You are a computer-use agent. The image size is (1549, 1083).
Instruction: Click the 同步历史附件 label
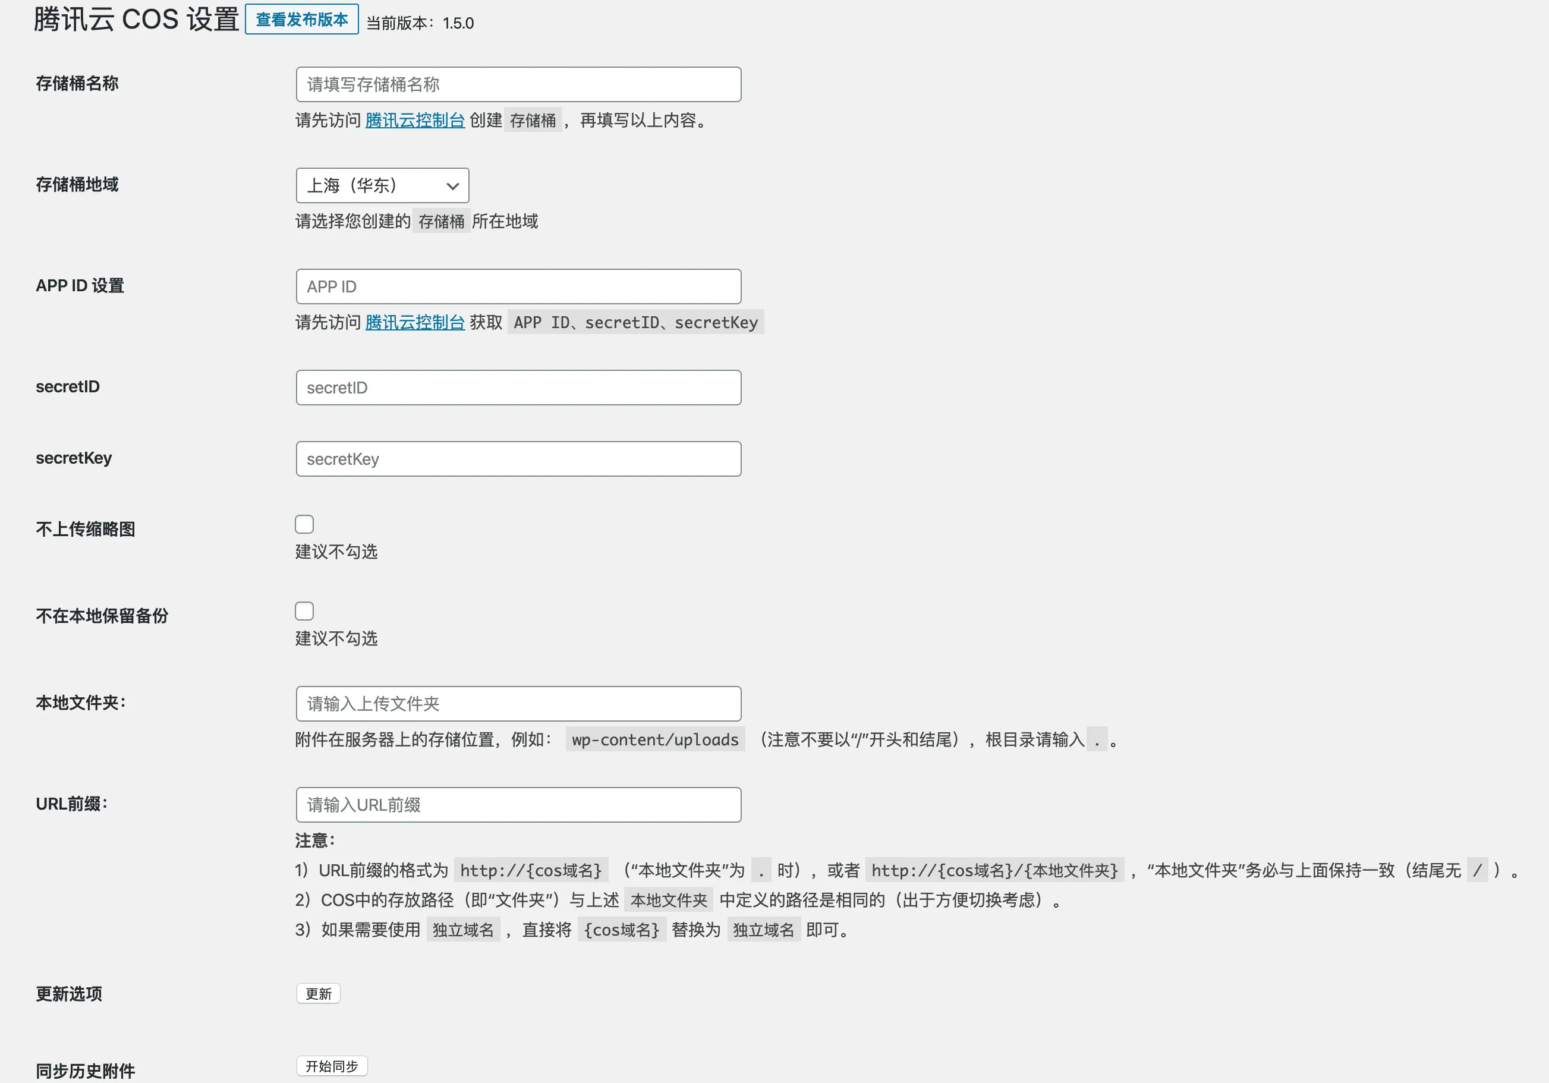pyautogui.click(x=85, y=1072)
